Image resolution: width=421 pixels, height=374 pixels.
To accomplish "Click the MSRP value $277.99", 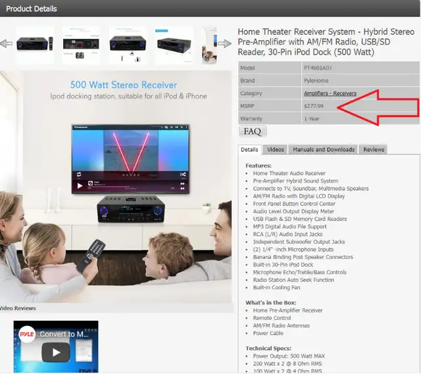I will (314, 106).
